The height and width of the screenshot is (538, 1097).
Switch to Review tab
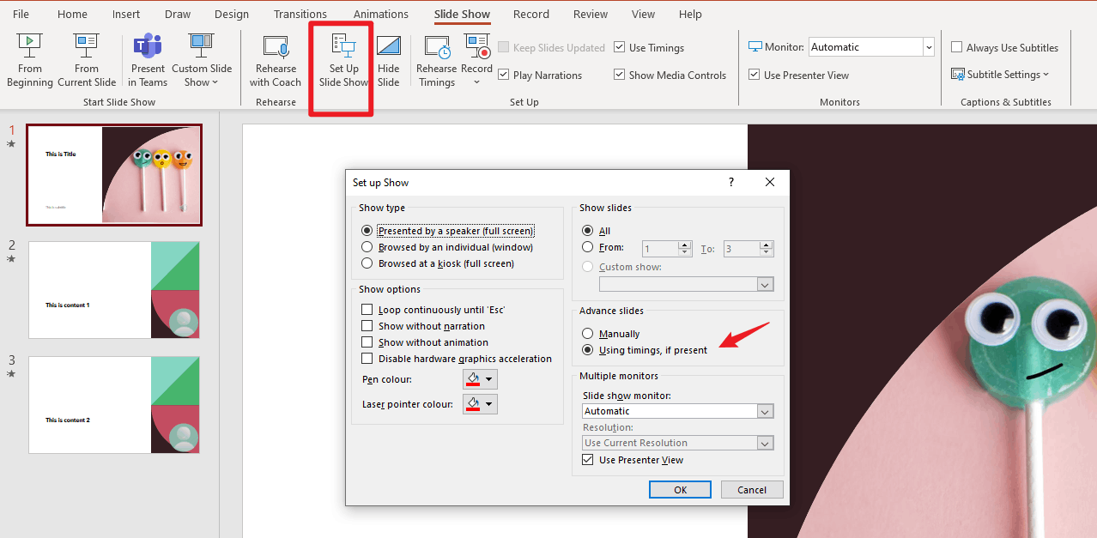click(591, 14)
